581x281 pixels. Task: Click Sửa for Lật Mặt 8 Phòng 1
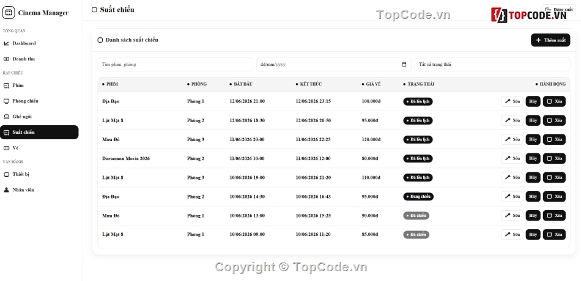[x=512, y=235]
